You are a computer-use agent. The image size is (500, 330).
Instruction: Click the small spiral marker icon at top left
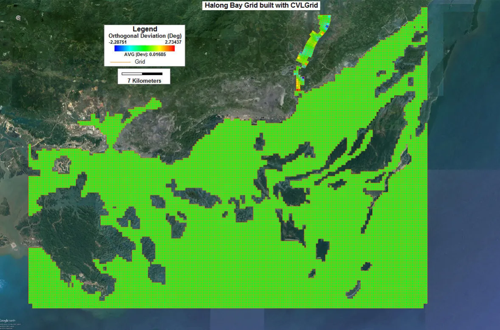(x=18, y=18)
